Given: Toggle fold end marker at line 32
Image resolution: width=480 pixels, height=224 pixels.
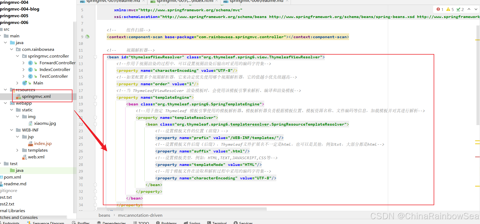Looking at the screenshot, I should (95, 191).
